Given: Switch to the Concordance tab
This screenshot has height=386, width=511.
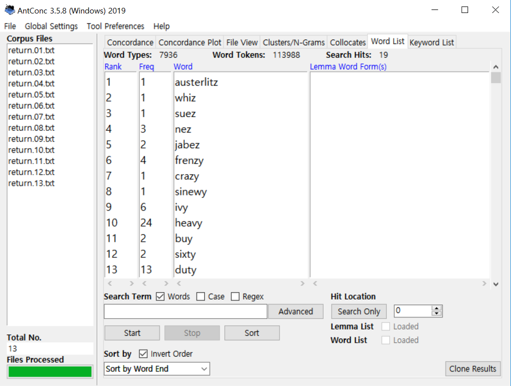Looking at the screenshot, I should click(130, 42).
